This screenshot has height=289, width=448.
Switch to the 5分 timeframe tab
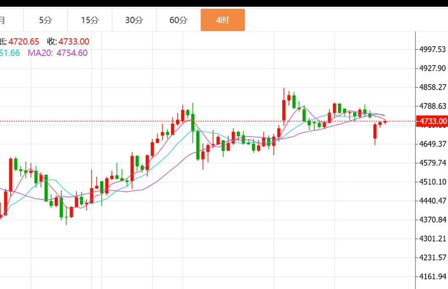tap(46, 20)
